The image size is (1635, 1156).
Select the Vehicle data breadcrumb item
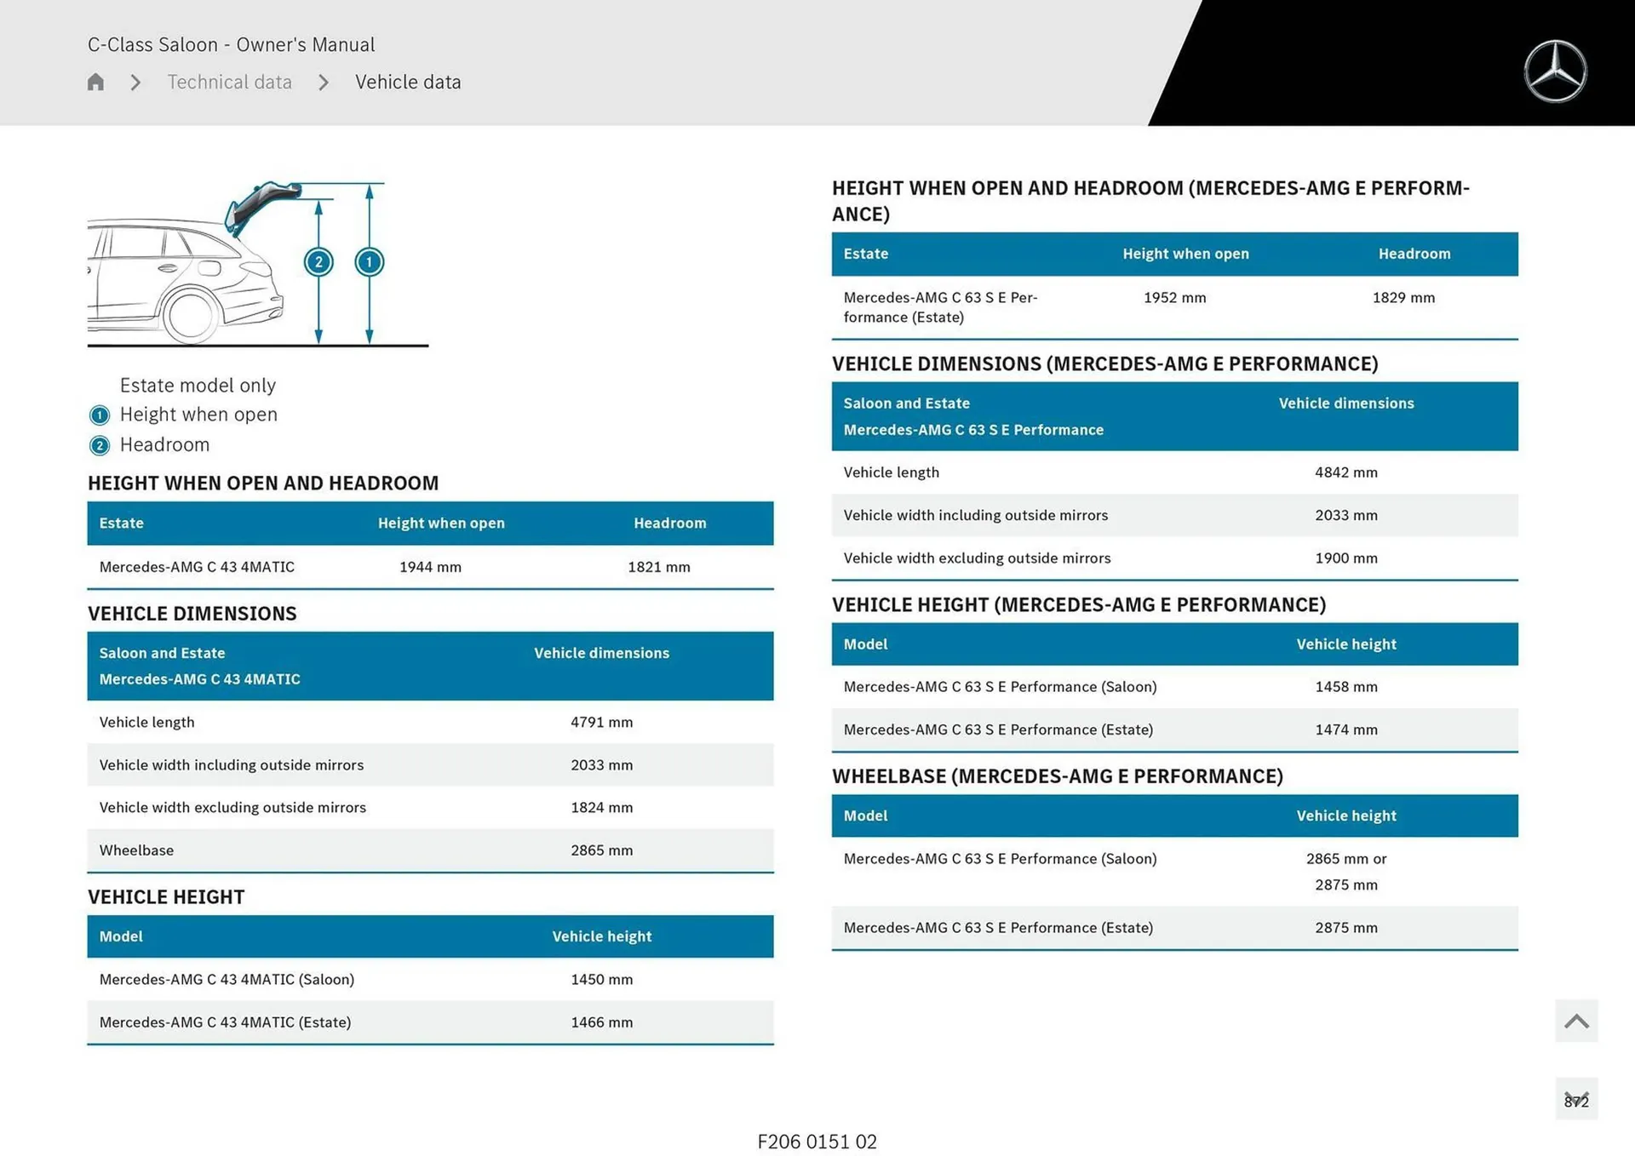408,82
